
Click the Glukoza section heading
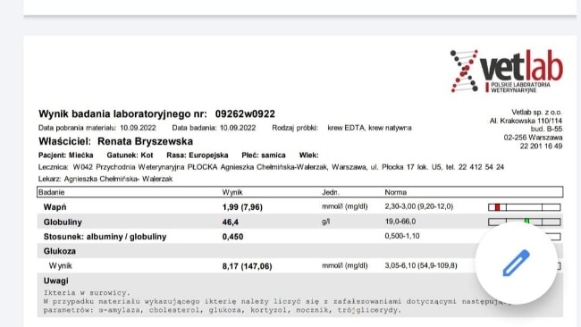tap(60, 251)
